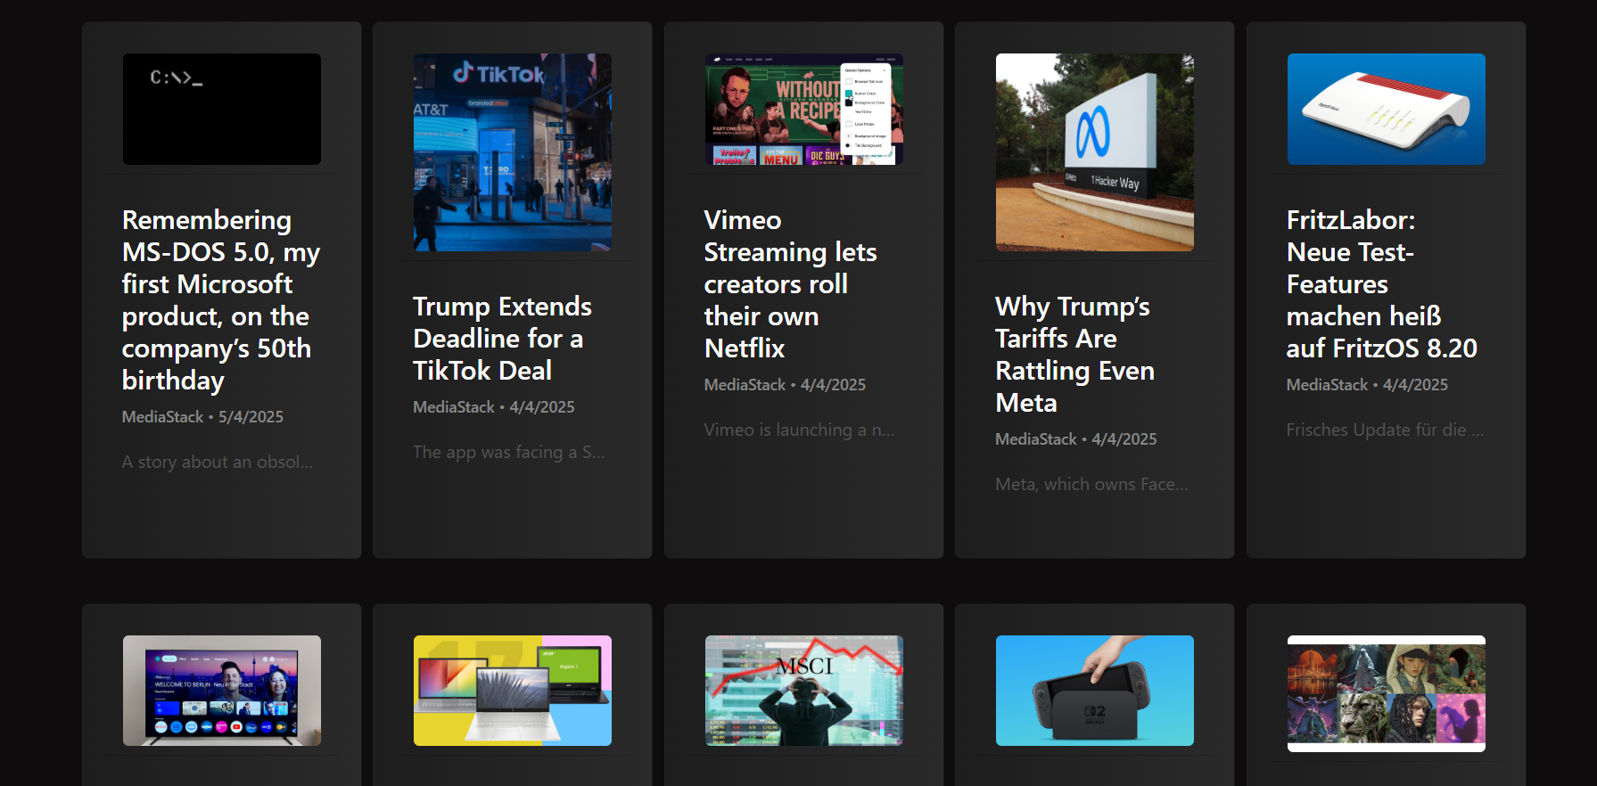Click the FritzBox router thumbnail
The height and width of the screenshot is (786, 1597).
tap(1386, 109)
